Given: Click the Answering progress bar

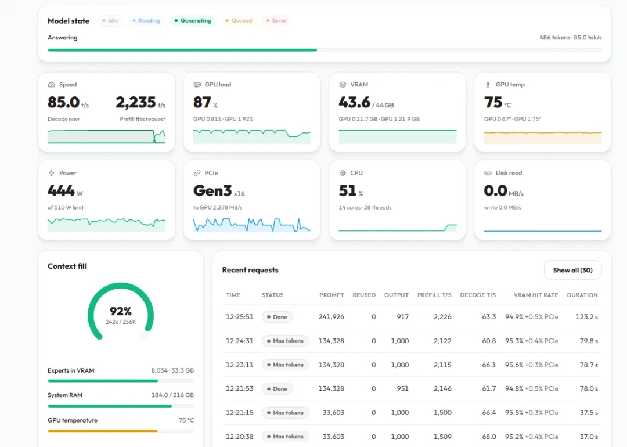Looking at the screenshot, I should pyautogui.click(x=325, y=50).
